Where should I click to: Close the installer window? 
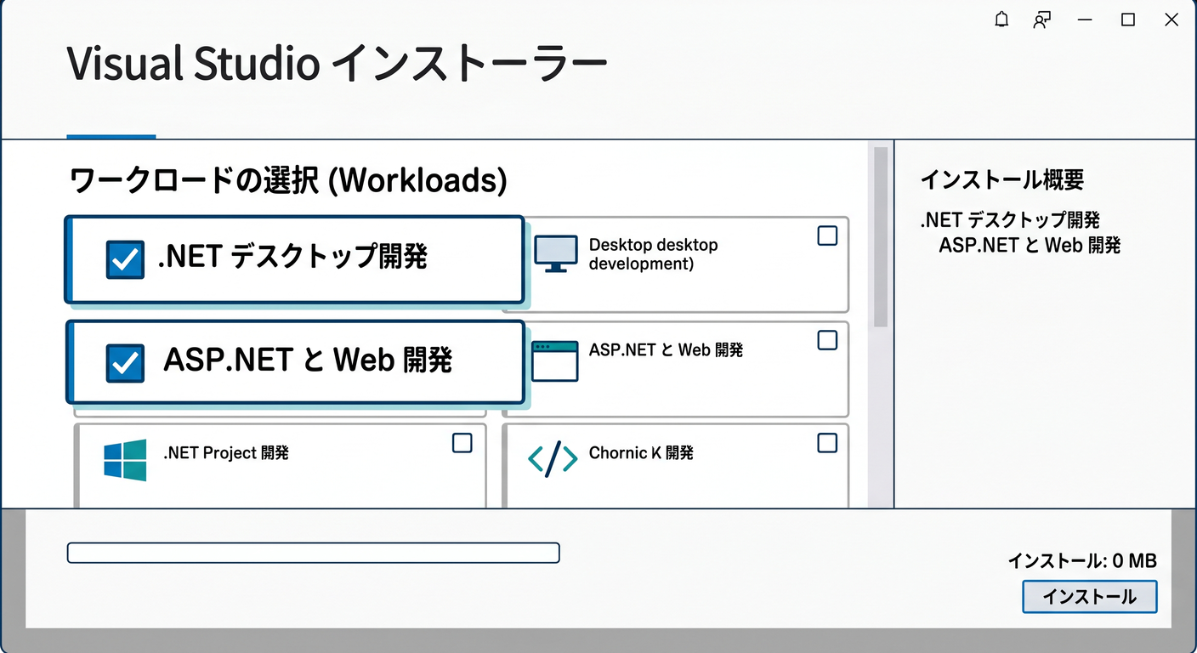[1171, 20]
